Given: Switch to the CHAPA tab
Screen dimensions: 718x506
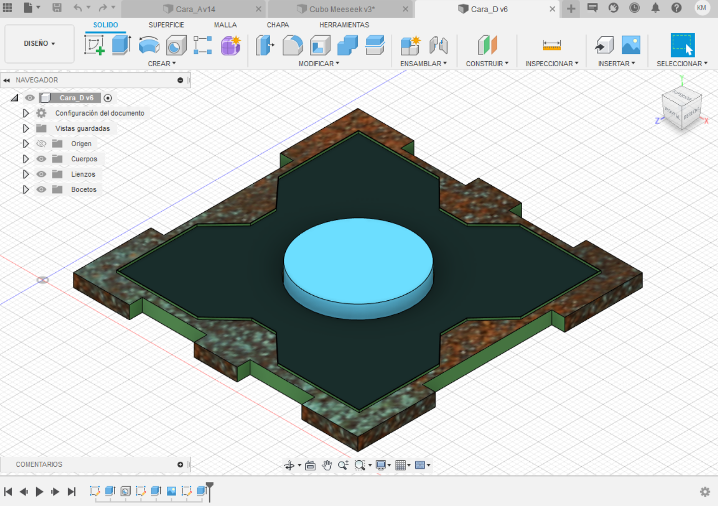Looking at the screenshot, I should click(x=278, y=25).
